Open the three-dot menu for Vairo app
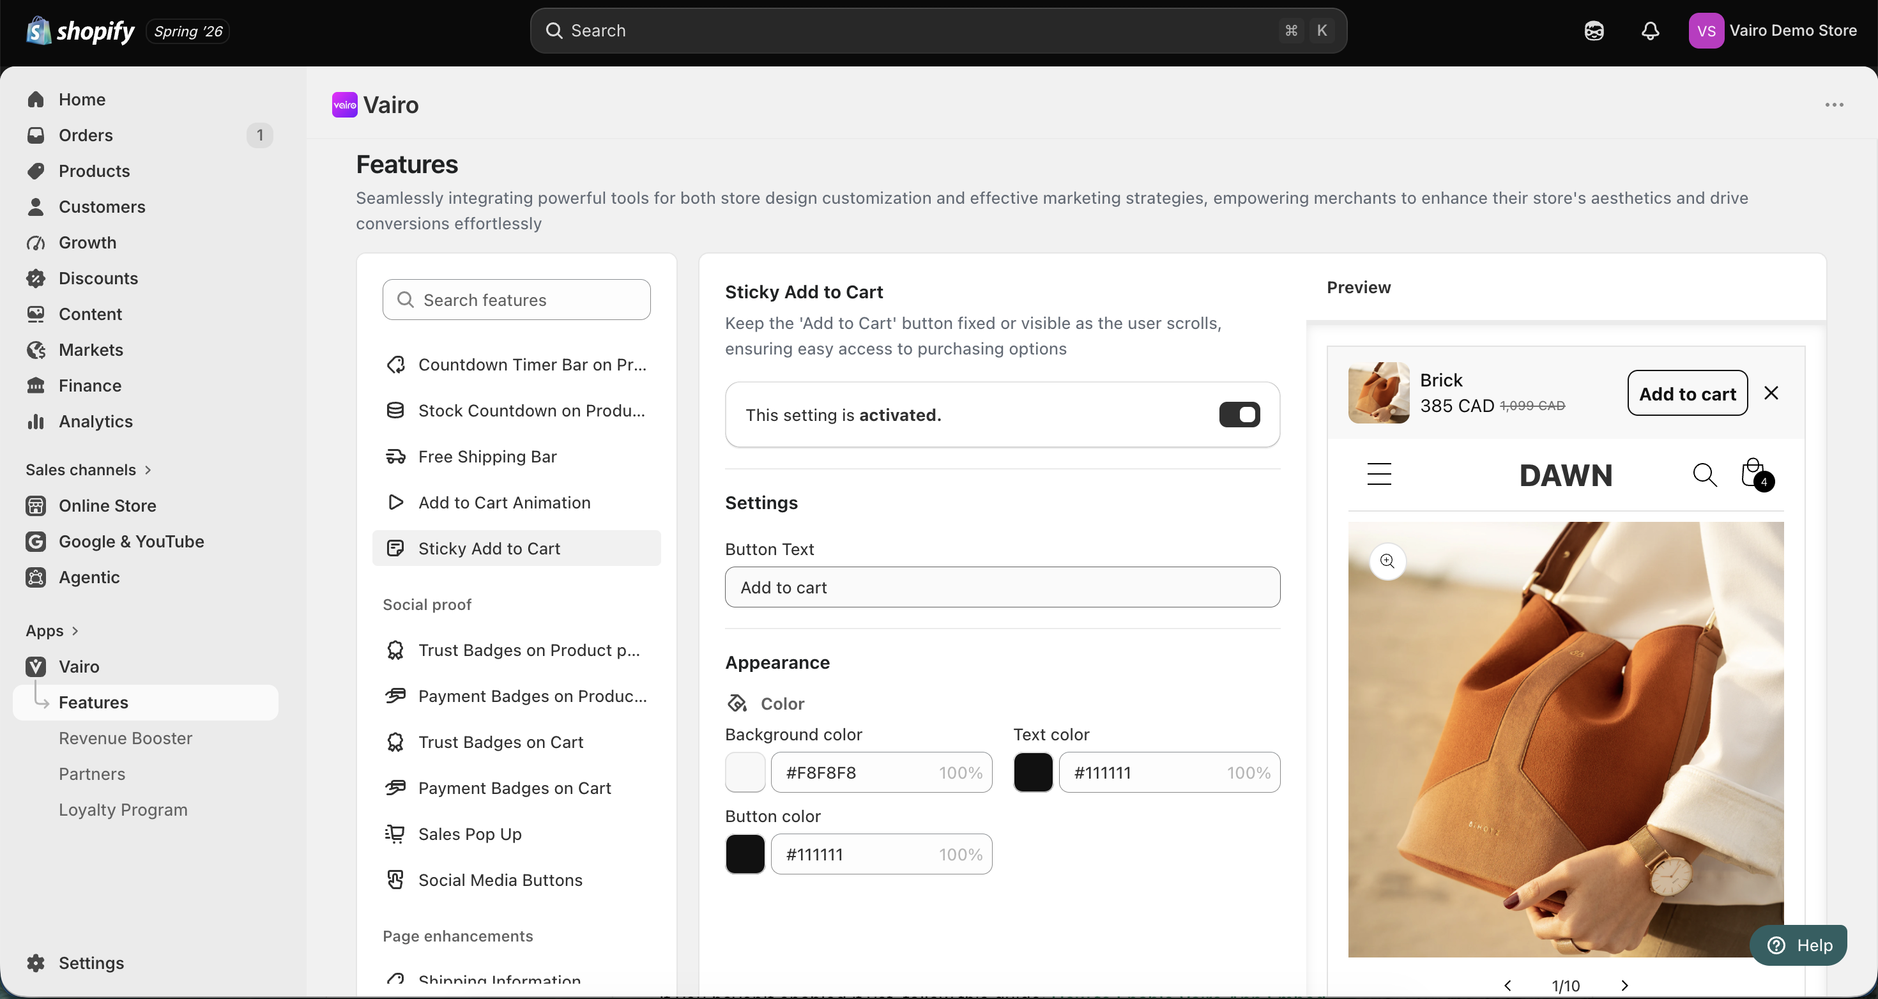Image resolution: width=1878 pixels, height=999 pixels. pyautogui.click(x=1835, y=105)
